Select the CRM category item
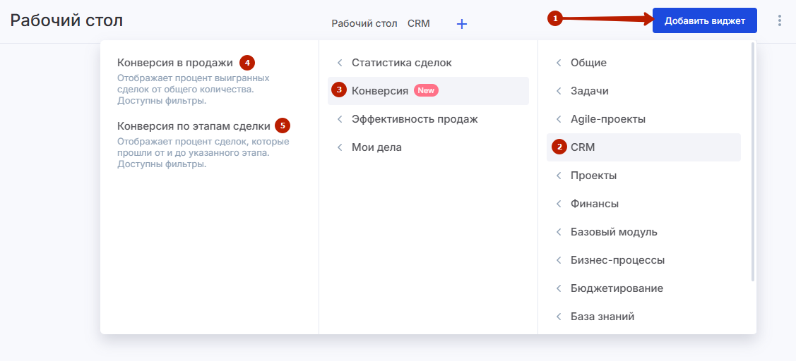 [643, 147]
